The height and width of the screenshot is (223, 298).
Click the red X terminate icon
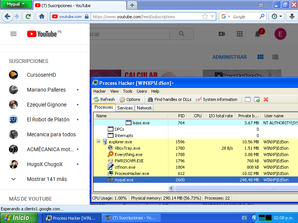pos(266,99)
